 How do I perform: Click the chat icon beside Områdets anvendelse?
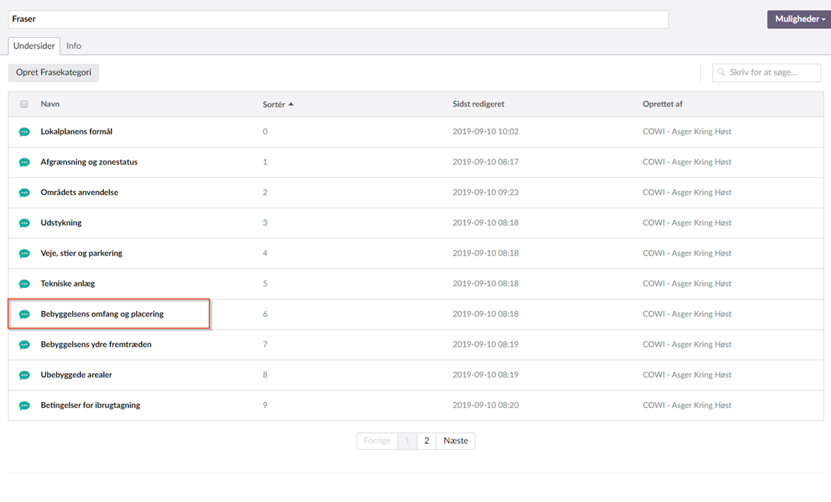point(24,192)
